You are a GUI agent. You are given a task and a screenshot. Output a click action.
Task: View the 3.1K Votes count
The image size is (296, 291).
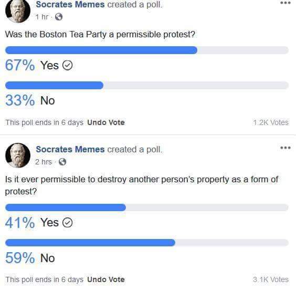pyautogui.click(x=271, y=279)
